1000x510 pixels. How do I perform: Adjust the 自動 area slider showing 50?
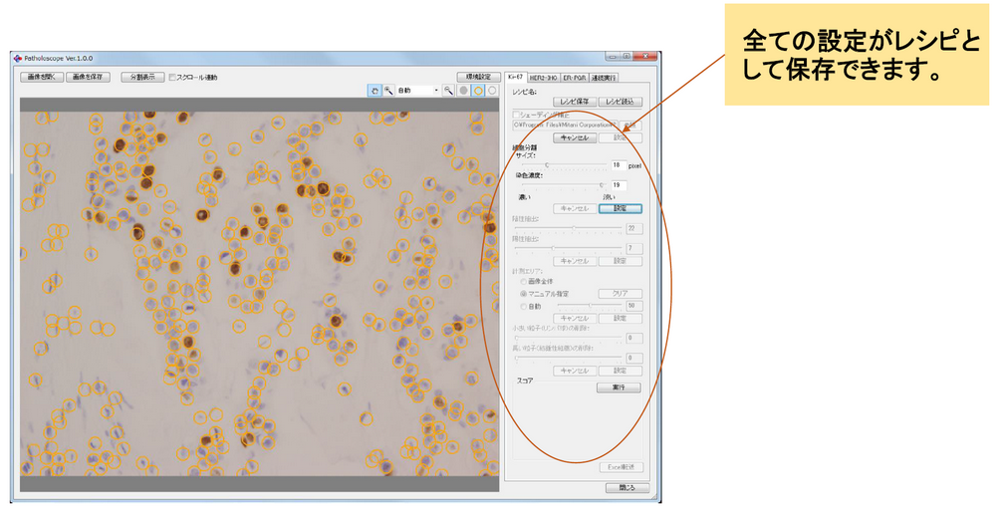click(590, 306)
